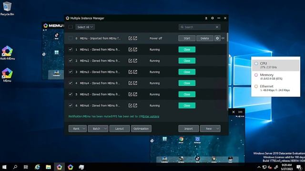The height and width of the screenshot is (171, 305).
Task: Open taskbar search magnifier
Action: tap(15, 167)
